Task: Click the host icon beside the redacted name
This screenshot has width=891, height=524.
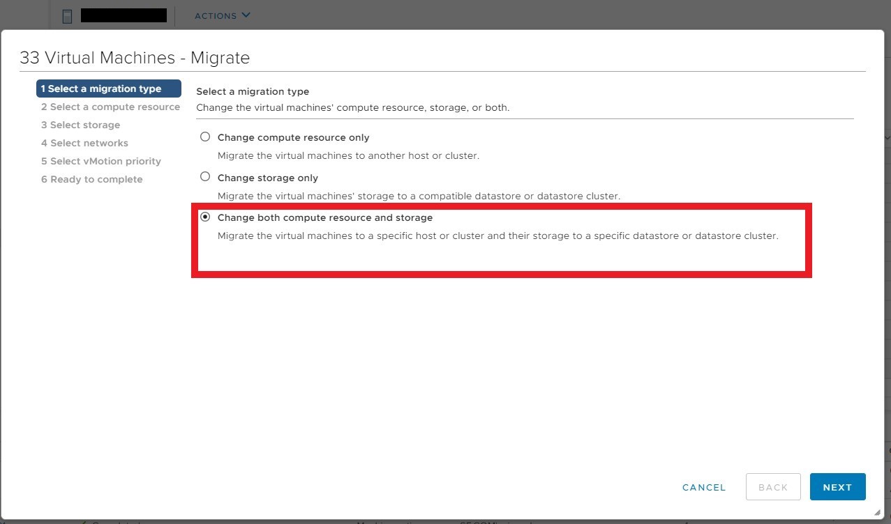Action: point(67,16)
